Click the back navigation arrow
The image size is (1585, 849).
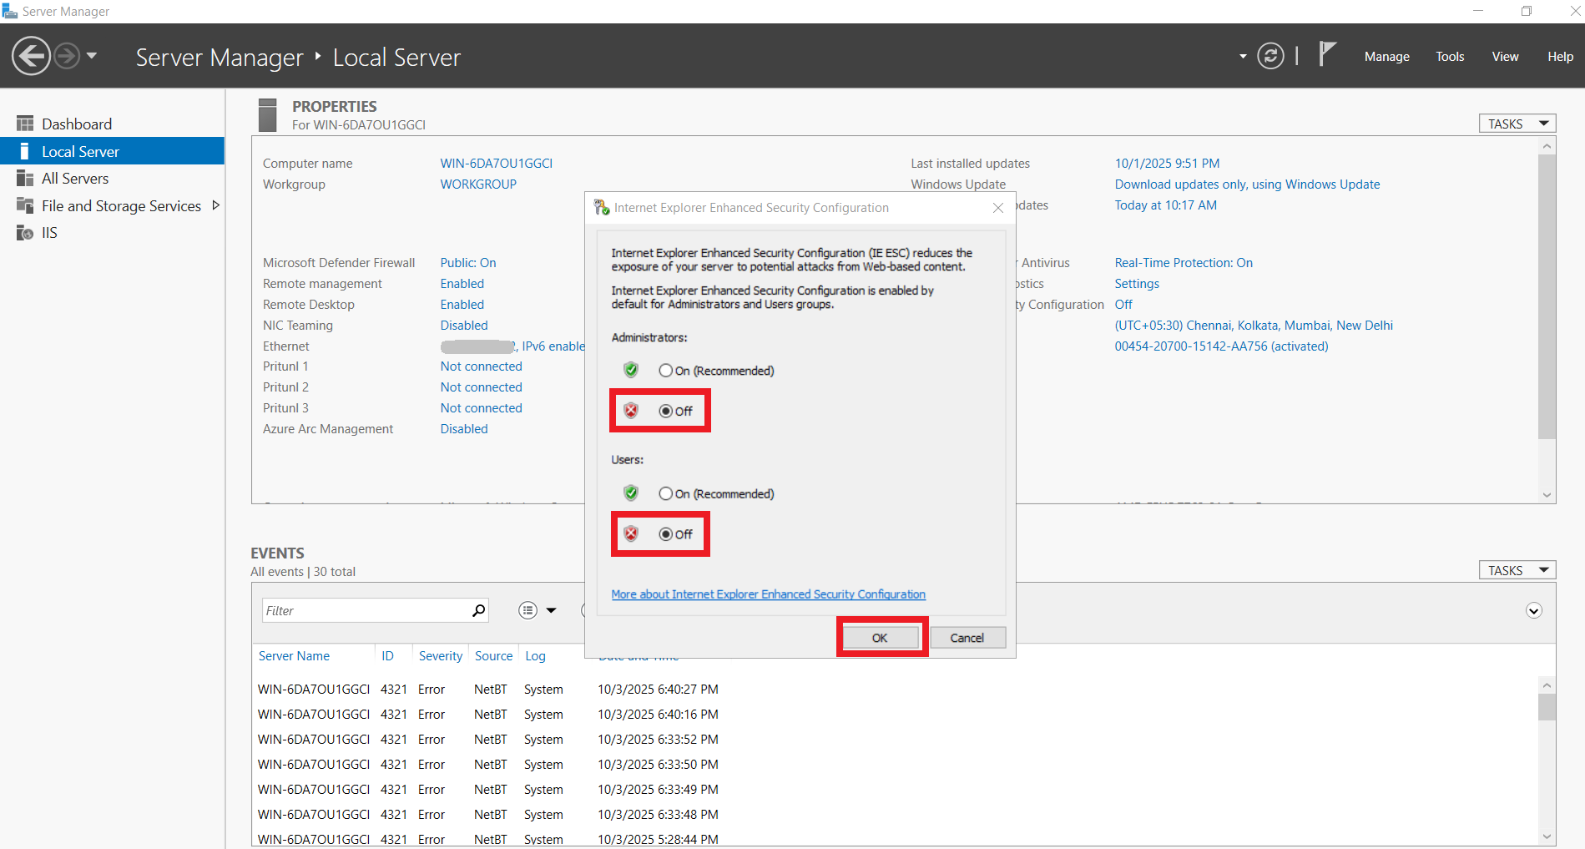click(x=30, y=55)
